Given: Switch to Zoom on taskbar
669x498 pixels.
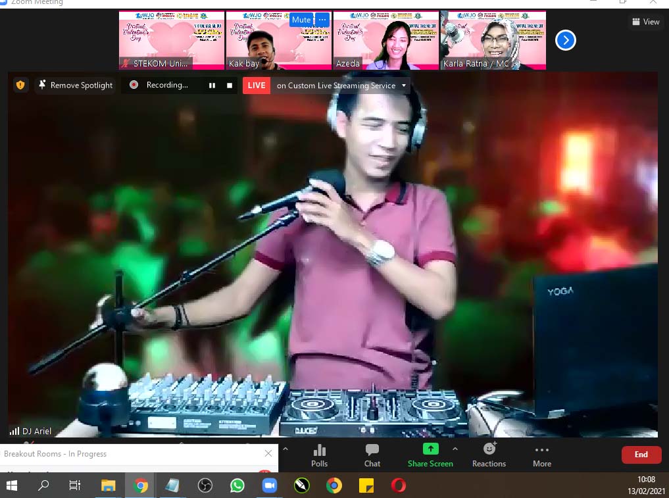Looking at the screenshot, I should [270, 486].
